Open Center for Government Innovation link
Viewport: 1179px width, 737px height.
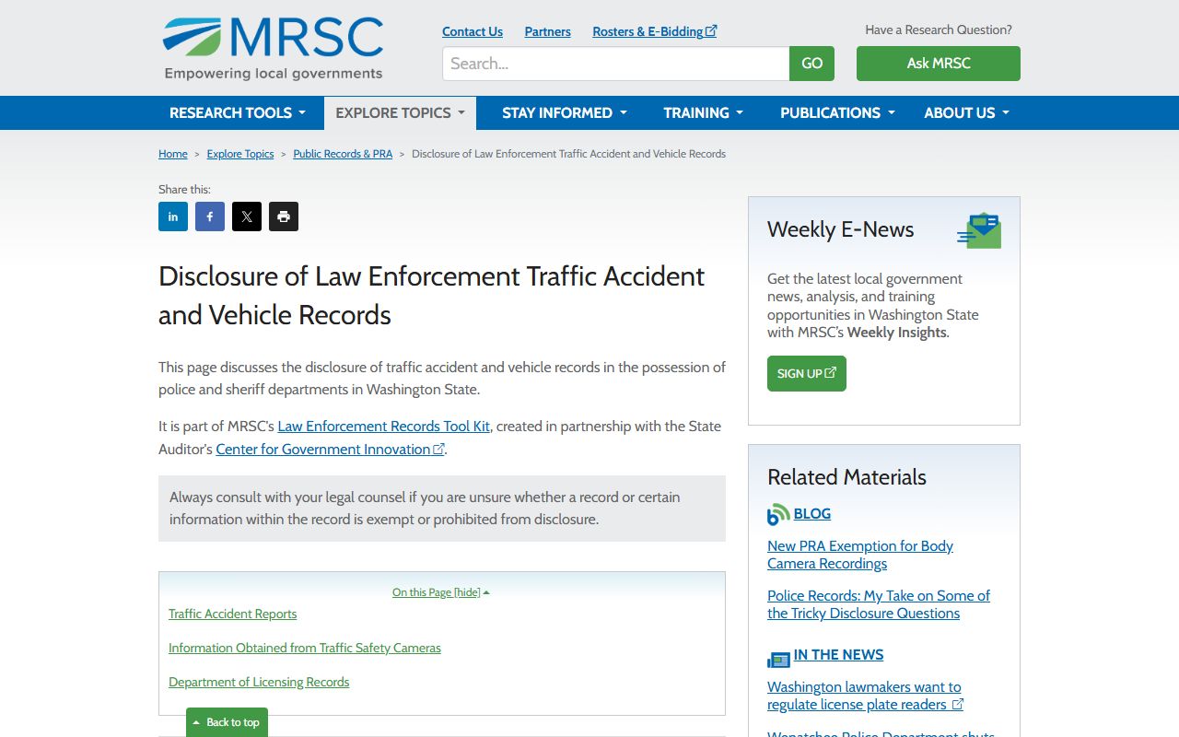pos(331,450)
